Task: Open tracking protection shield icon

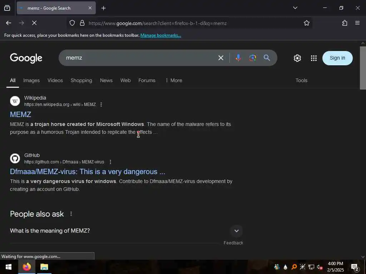Action: 72,23
